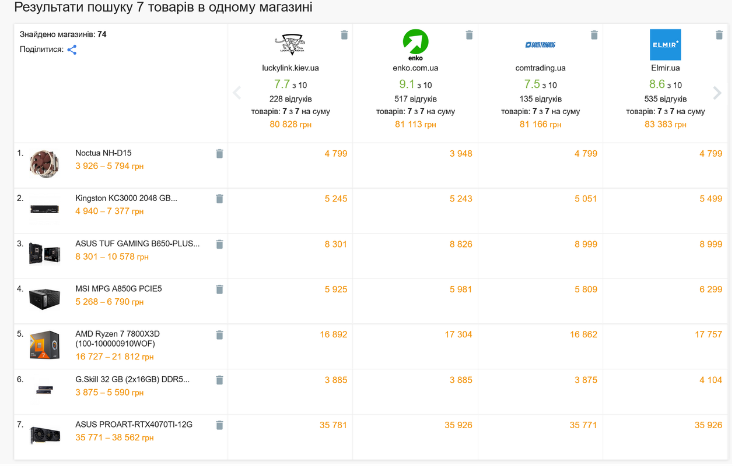
Task: Open Kingston KC3000 2048 GB product
Action: click(x=126, y=198)
